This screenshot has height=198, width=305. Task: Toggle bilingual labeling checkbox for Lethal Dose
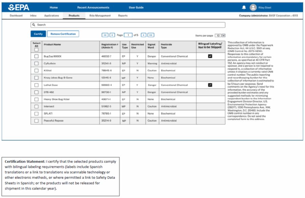pyautogui.click(x=210, y=85)
